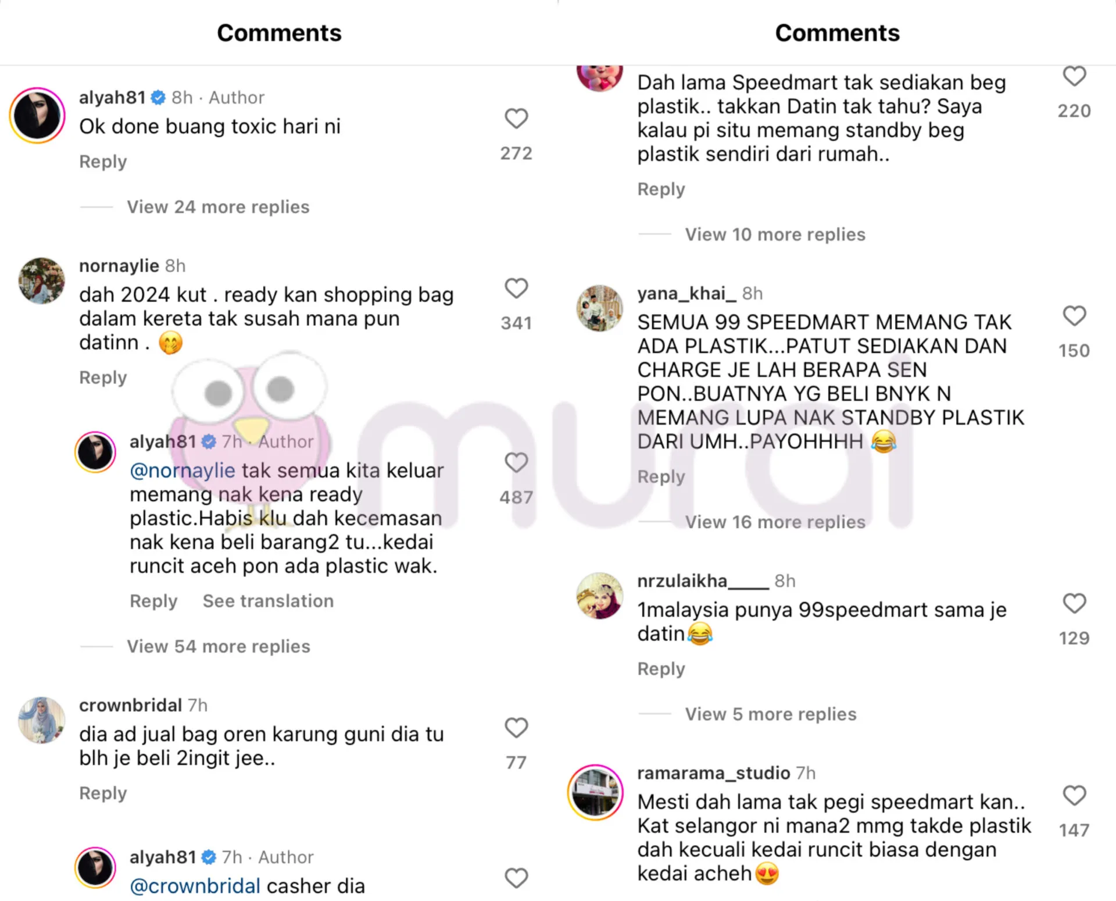This screenshot has width=1116, height=901.
Task: Like alyah81's "Ok done buang toxic" comment
Action: (x=516, y=119)
